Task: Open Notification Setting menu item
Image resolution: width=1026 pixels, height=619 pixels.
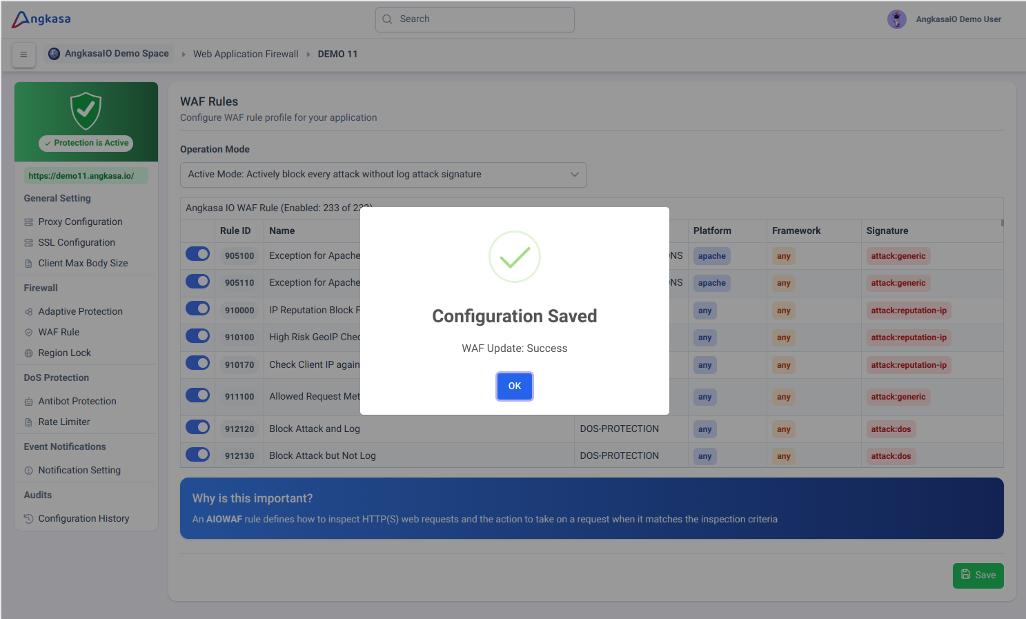Action: point(79,471)
